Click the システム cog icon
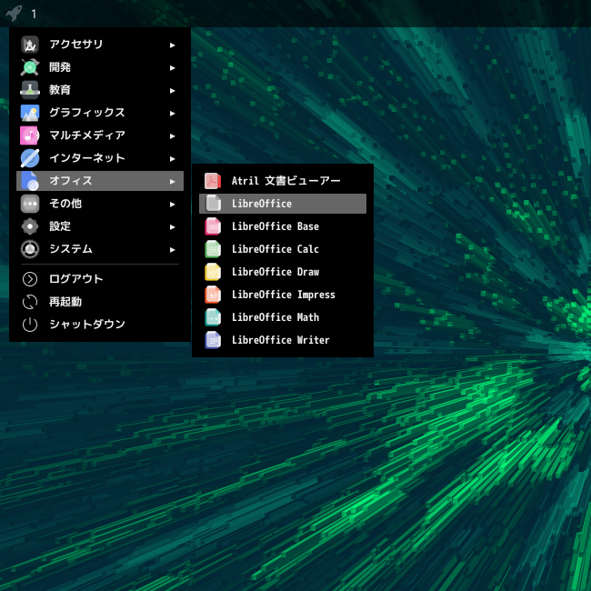Screen dimensions: 591x591 click(x=30, y=249)
